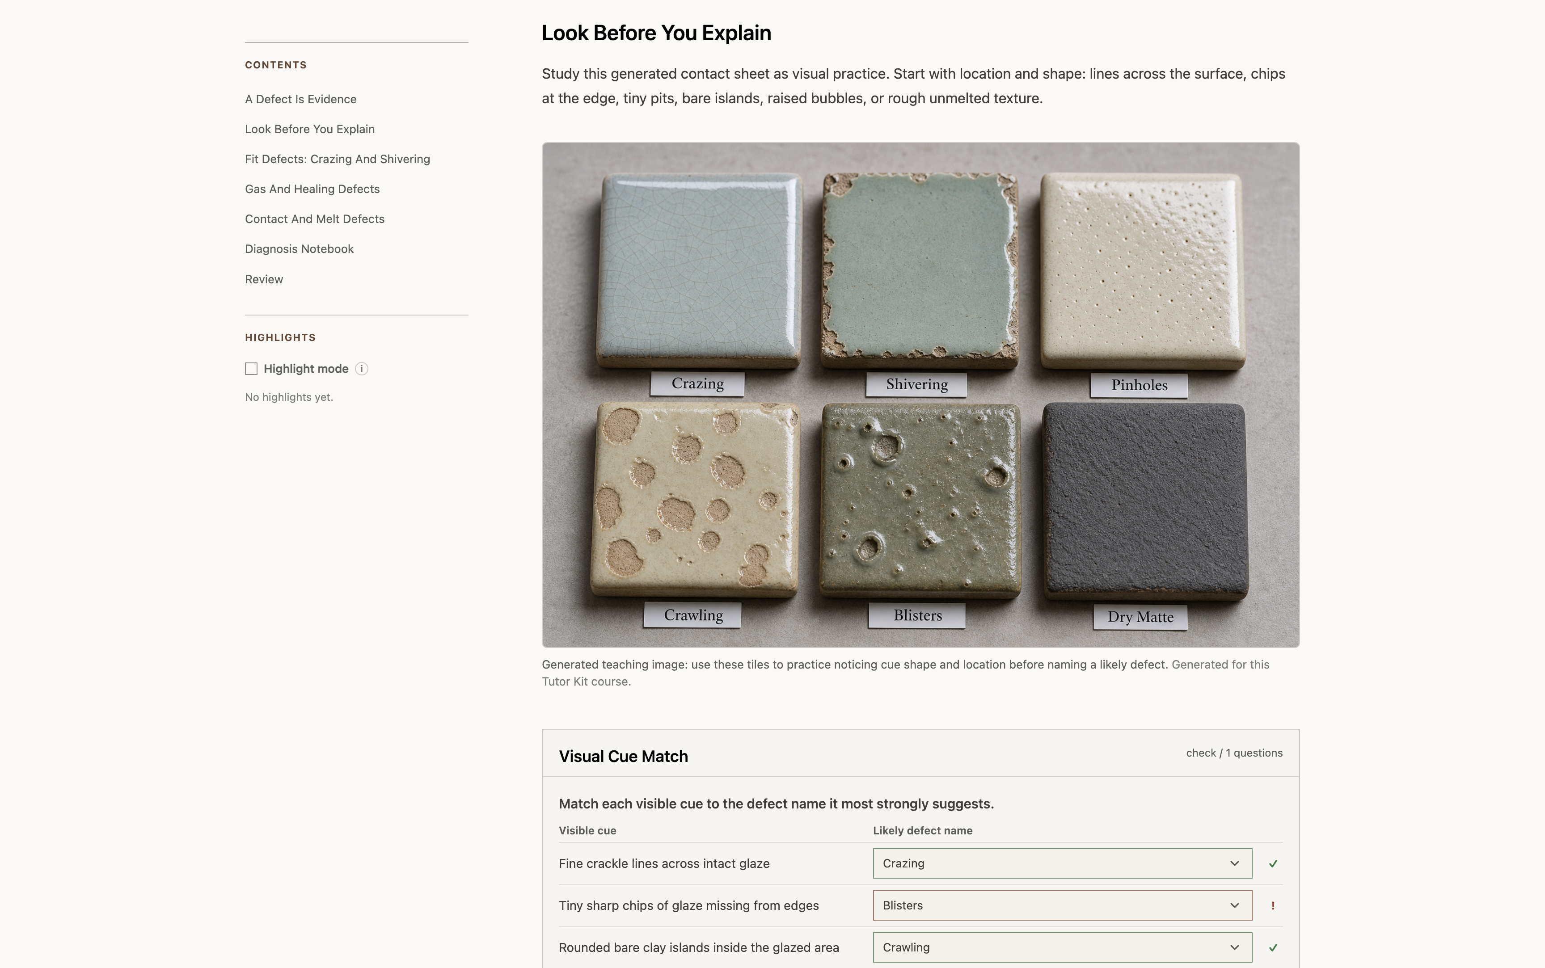Click 'Fine crackle lines across intact glaze' cue
This screenshot has height=968, width=1545.
click(x=664, y=863)
